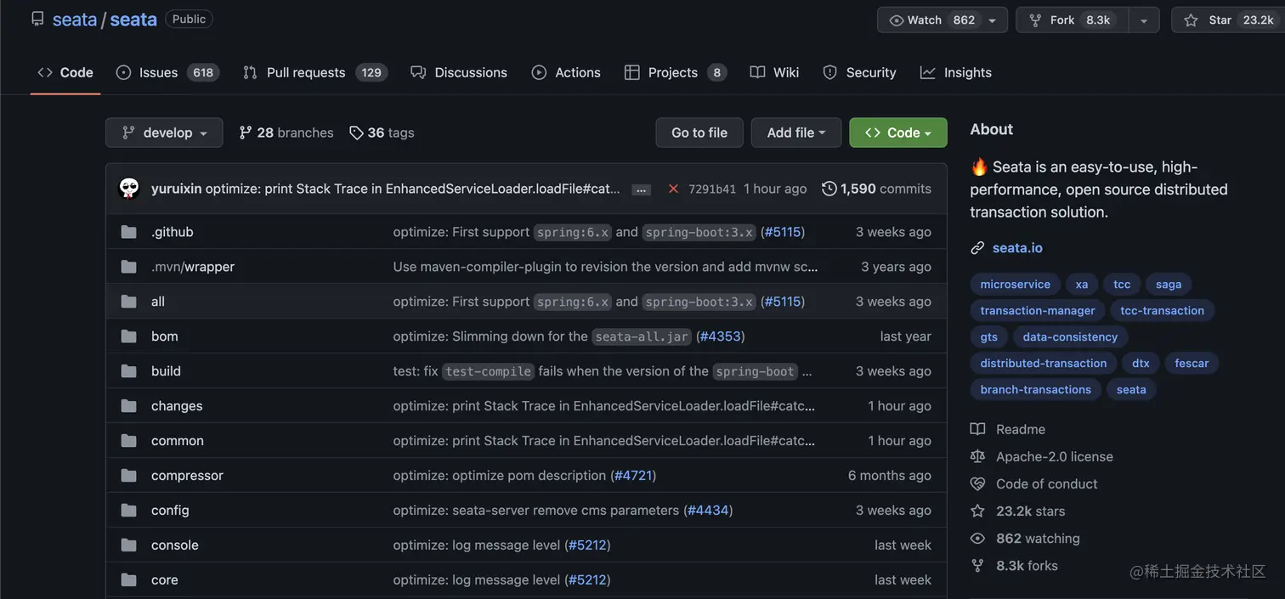Click the bom folder icon

click(128, 336)
